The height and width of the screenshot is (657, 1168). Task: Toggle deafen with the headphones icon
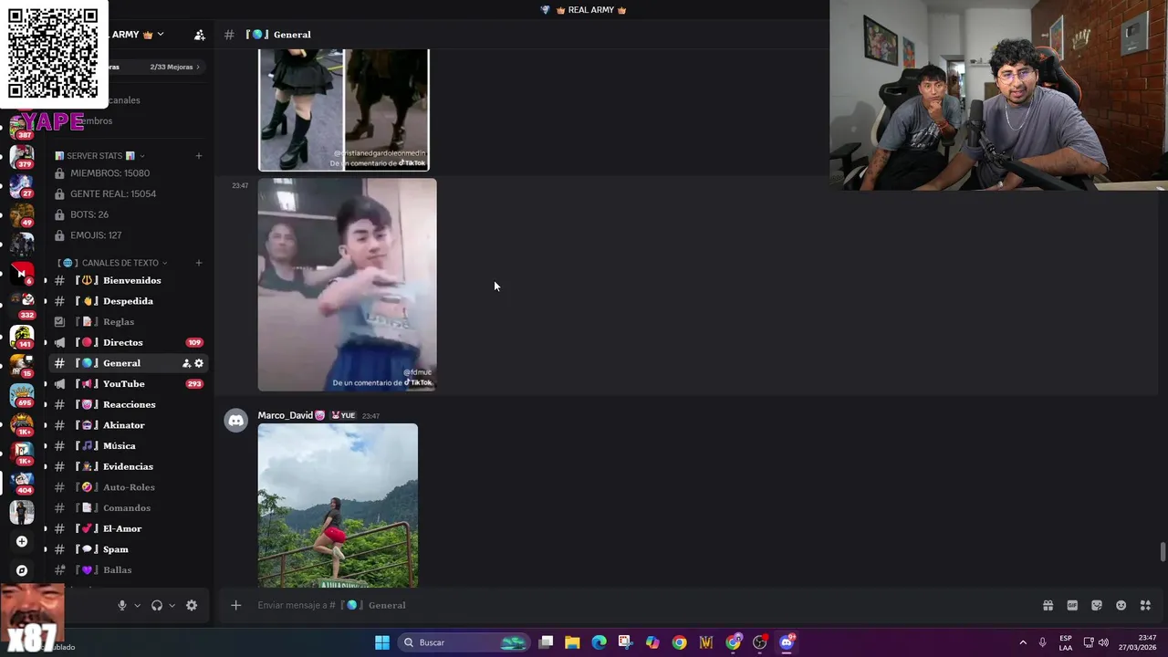[157, 605]
